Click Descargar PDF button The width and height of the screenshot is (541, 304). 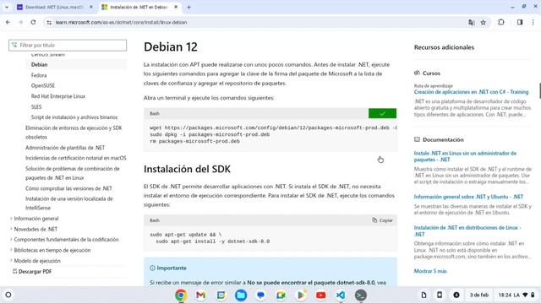32,272
